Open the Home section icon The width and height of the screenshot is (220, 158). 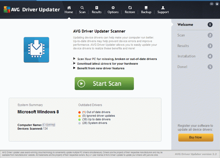69,8
